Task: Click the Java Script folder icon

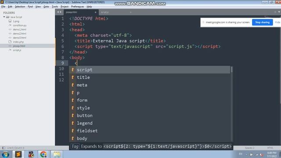Action: [7, 17]
